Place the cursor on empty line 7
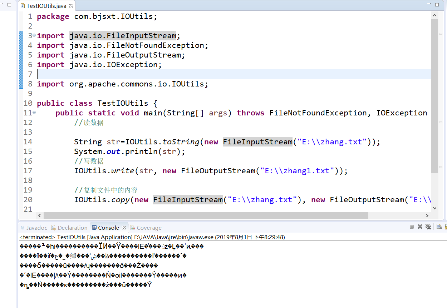This screenshot has width=447, height=308. click(234, 74)
